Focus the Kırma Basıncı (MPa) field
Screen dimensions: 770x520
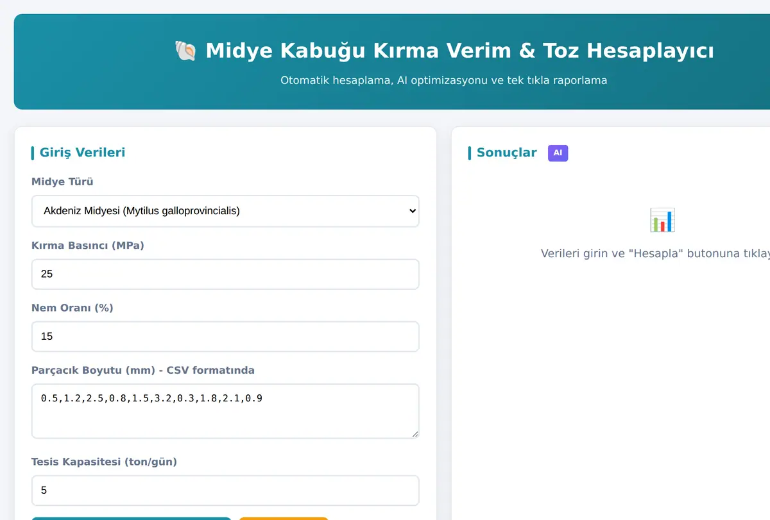[225, 274]
